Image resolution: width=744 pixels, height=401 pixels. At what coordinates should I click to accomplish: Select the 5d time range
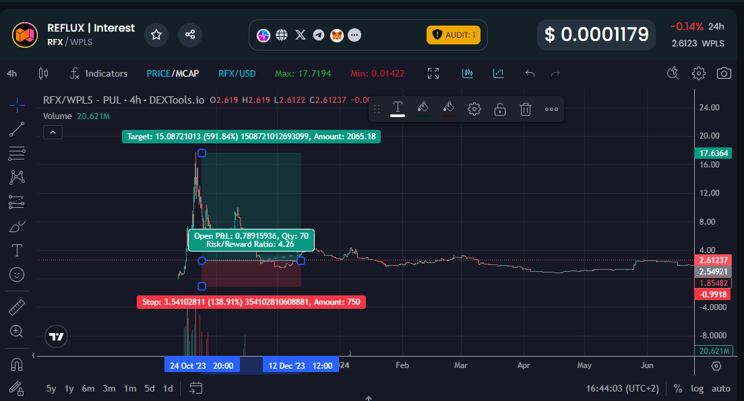(x=150, y=389)
